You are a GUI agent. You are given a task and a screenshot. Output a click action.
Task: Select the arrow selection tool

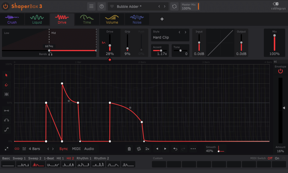(6, 75)
